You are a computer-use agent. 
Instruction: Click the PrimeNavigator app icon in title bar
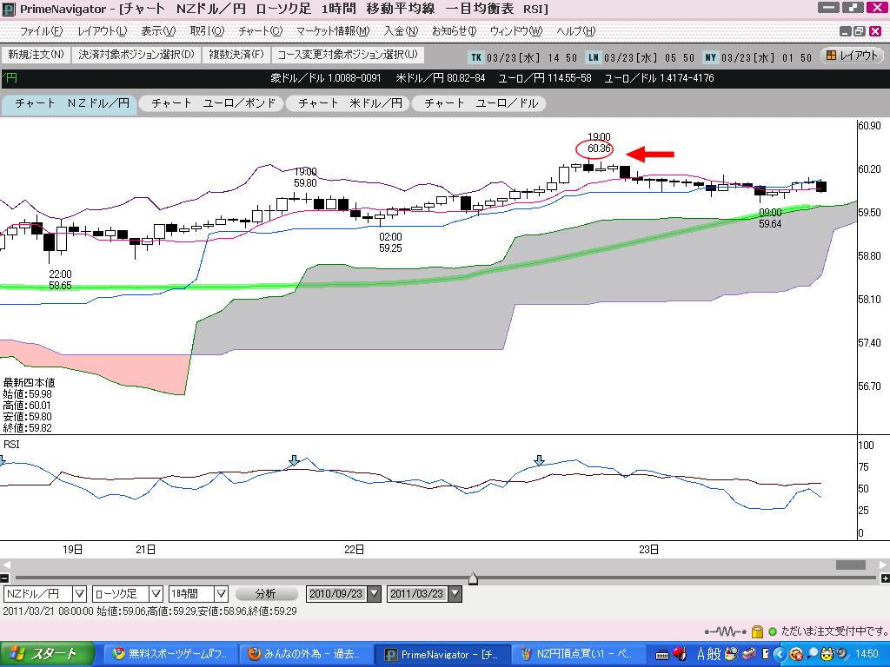(x=10, y=9)
